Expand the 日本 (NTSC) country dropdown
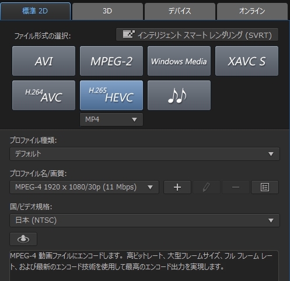This screenshot has height=281, width=290. [x=145, y=220]
